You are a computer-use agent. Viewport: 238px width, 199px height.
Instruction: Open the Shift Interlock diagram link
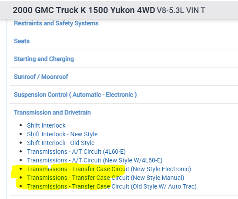[46, 125]
